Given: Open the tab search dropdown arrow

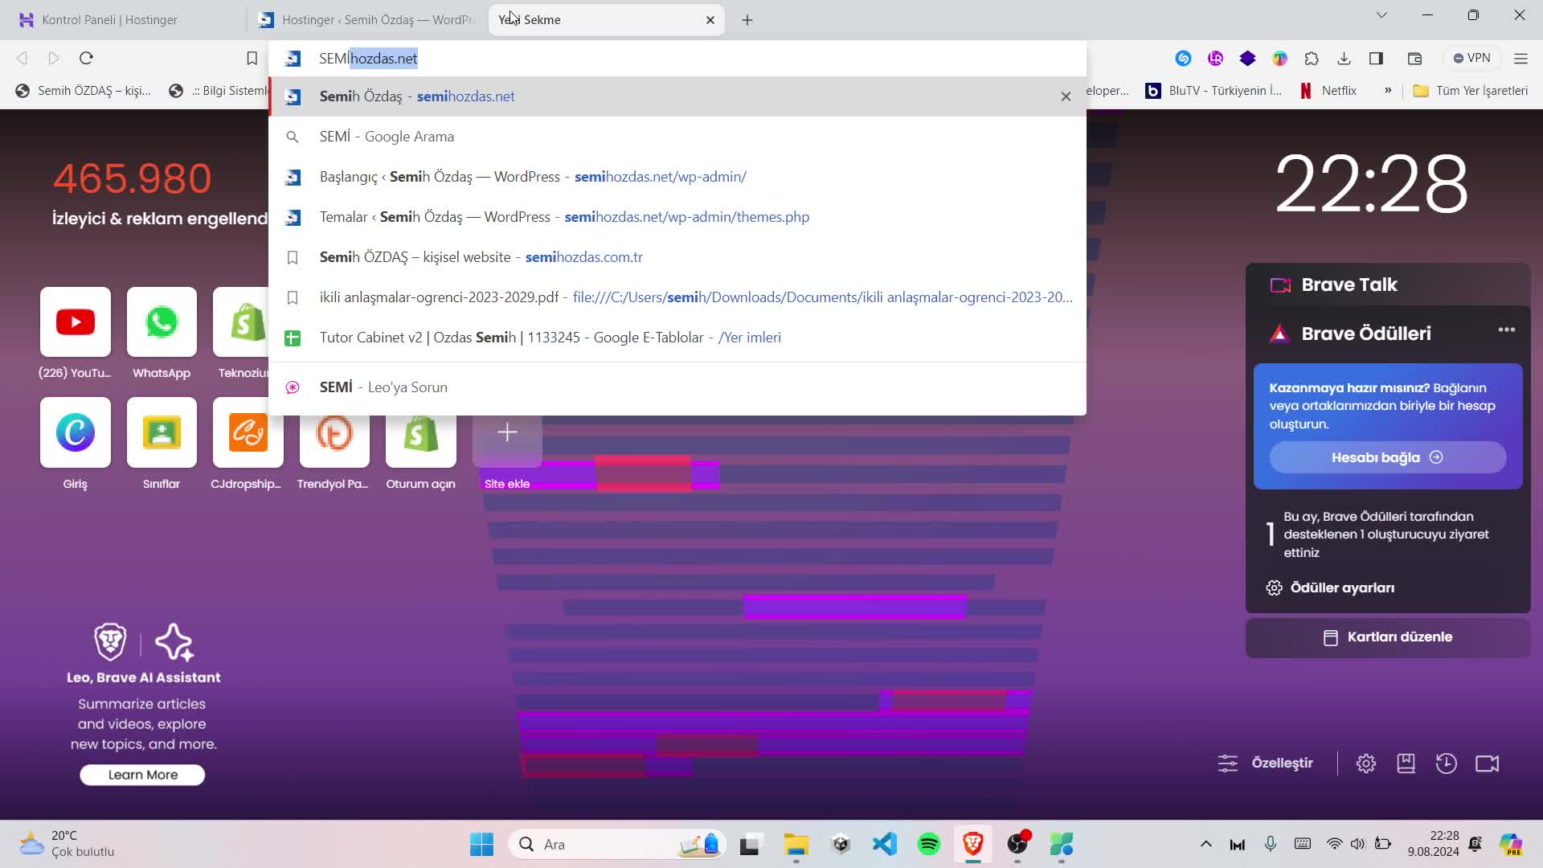Looking at the screenshot, I should [1381, 15].
